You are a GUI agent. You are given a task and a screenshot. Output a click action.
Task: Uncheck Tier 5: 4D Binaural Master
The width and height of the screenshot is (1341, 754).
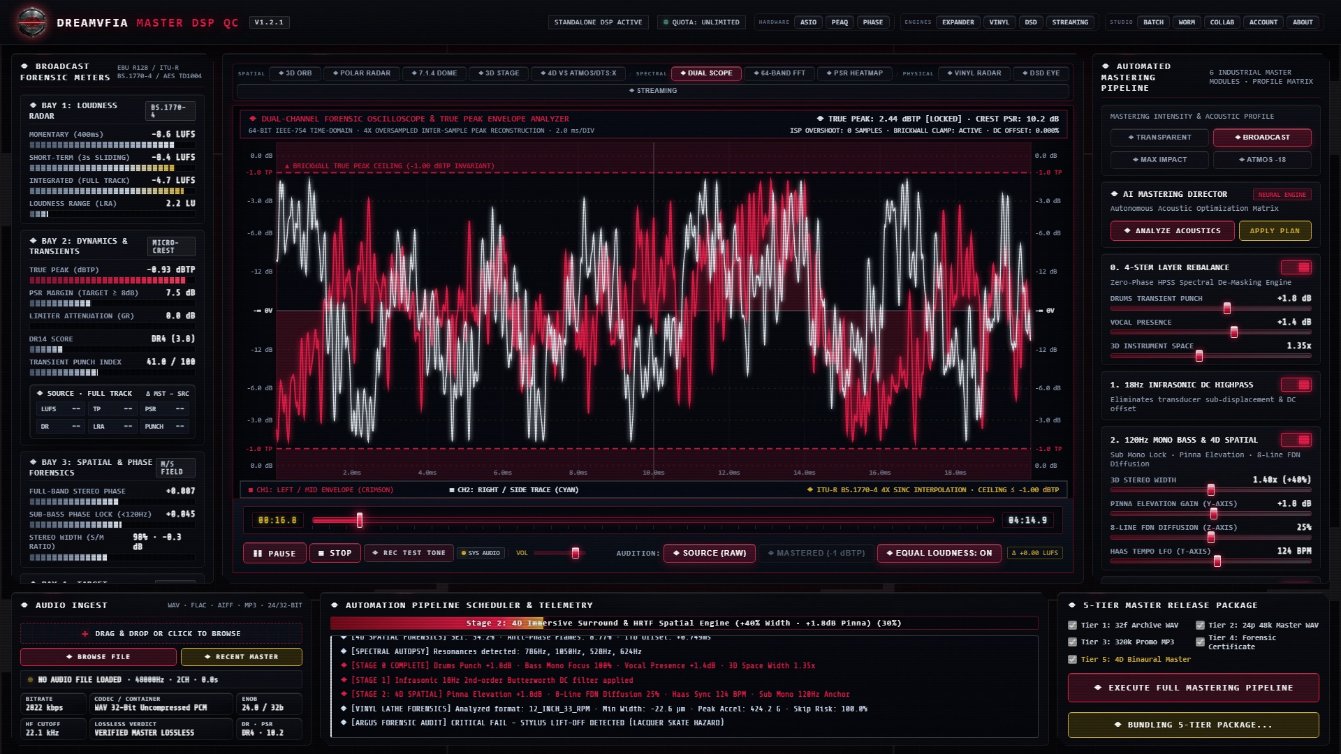coord(1072,660)
